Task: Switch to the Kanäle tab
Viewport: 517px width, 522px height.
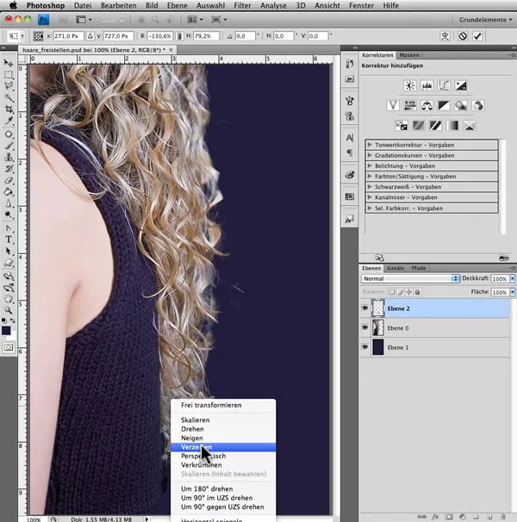Action: [x=396, y=268]
